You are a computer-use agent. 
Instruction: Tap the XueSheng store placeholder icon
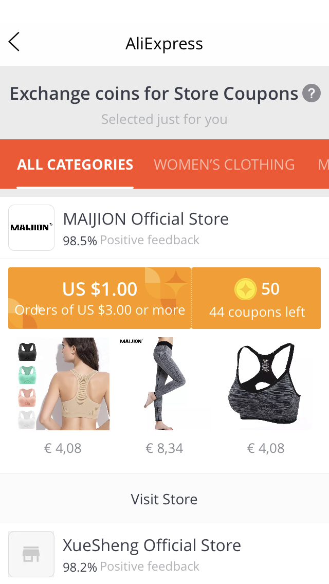31,554
